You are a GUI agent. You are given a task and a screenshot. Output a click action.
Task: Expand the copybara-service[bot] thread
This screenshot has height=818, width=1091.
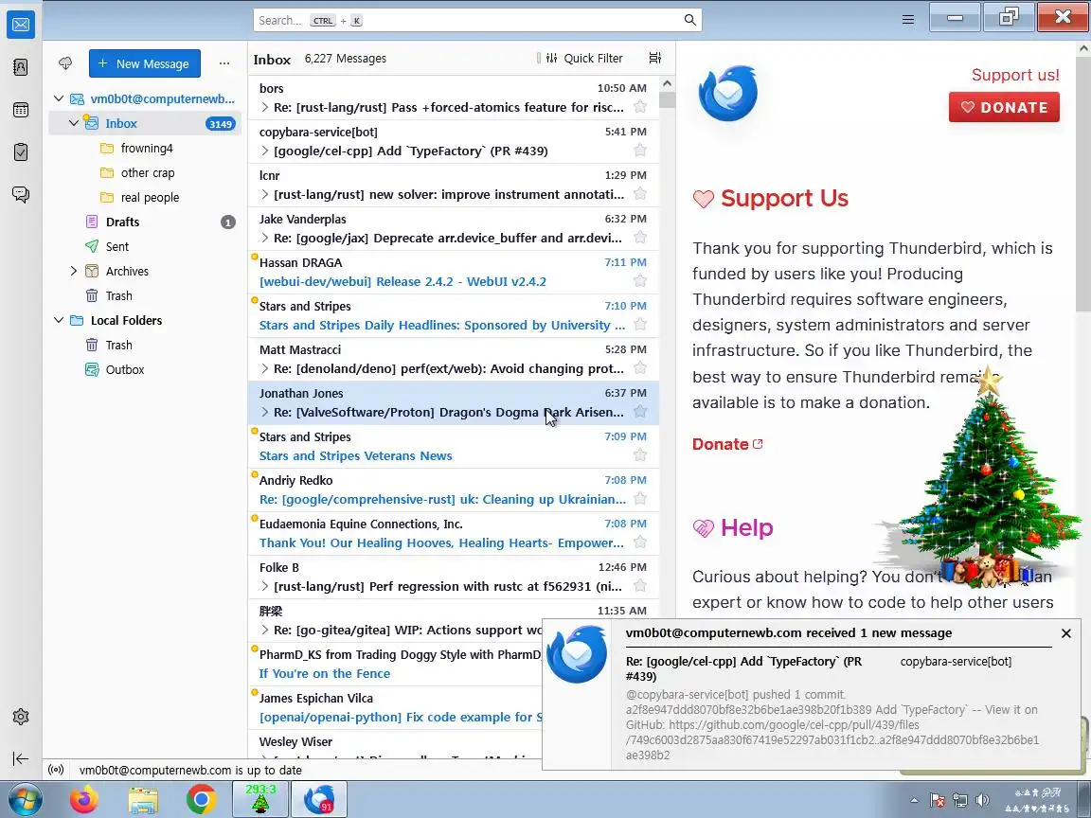[x=264, y=151]
